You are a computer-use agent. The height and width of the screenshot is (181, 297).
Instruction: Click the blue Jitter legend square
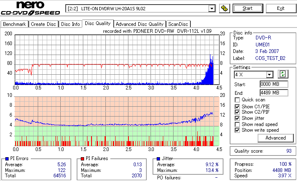point(158,159)
